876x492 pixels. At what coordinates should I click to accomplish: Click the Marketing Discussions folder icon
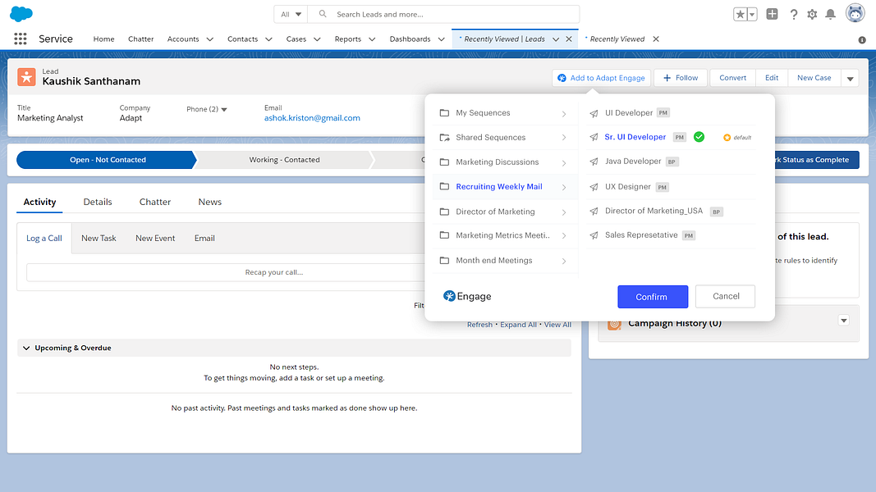pyautogui.click(x=444, y=162)
